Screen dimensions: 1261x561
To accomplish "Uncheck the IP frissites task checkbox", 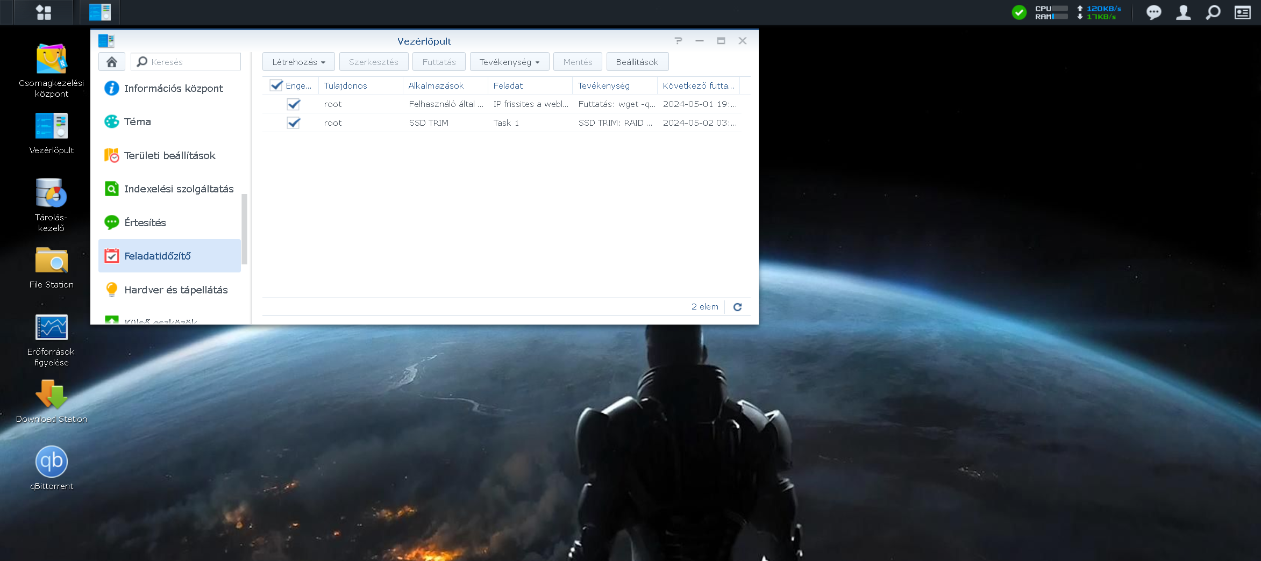I will pos(294,104).
